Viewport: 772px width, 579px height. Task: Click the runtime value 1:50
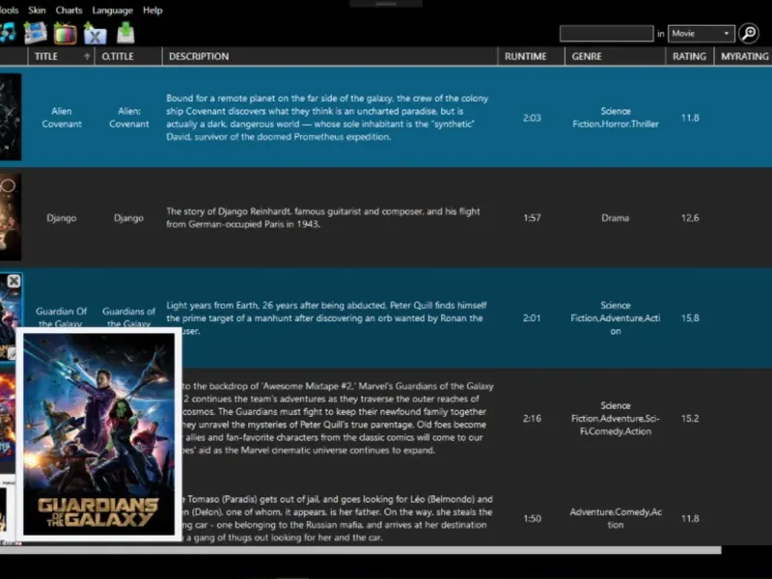tap(532, 518)
